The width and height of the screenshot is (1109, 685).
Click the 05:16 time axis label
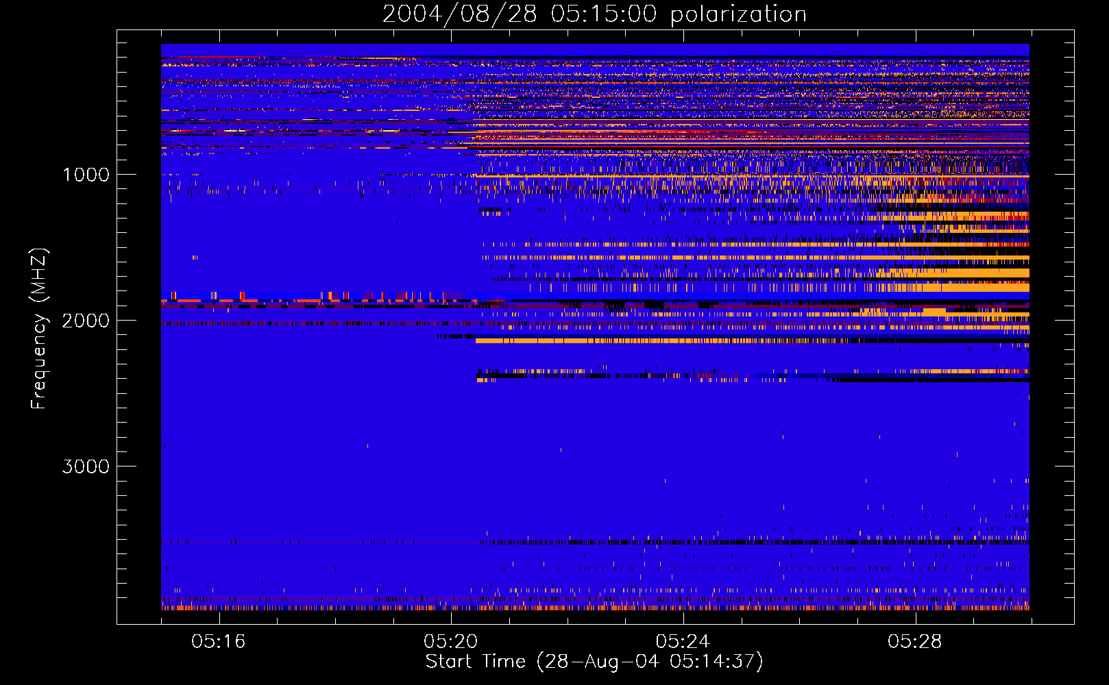[x=219, y=642]
